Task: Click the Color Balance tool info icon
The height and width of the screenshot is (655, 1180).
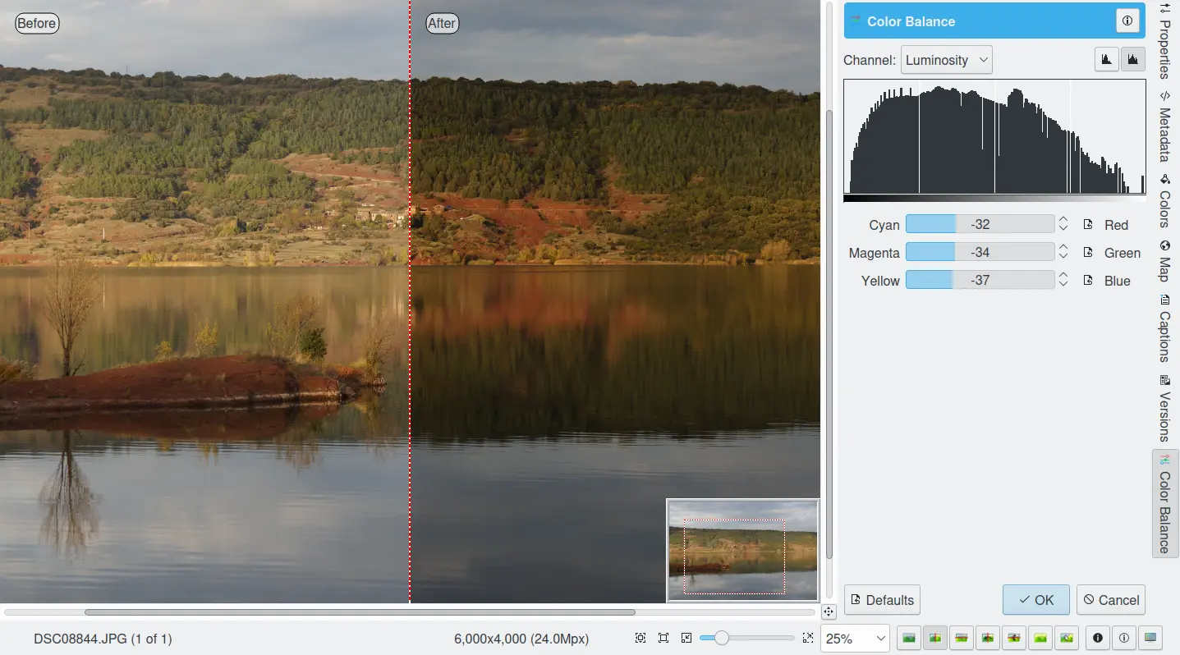Action: point(1127,21)
